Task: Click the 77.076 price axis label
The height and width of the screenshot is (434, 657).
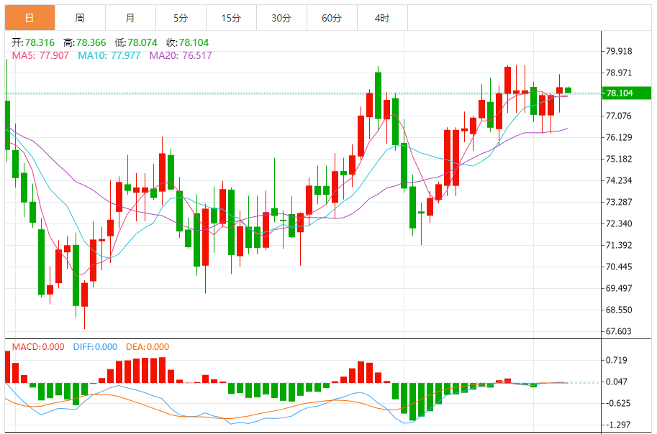Action: point(619,116)
